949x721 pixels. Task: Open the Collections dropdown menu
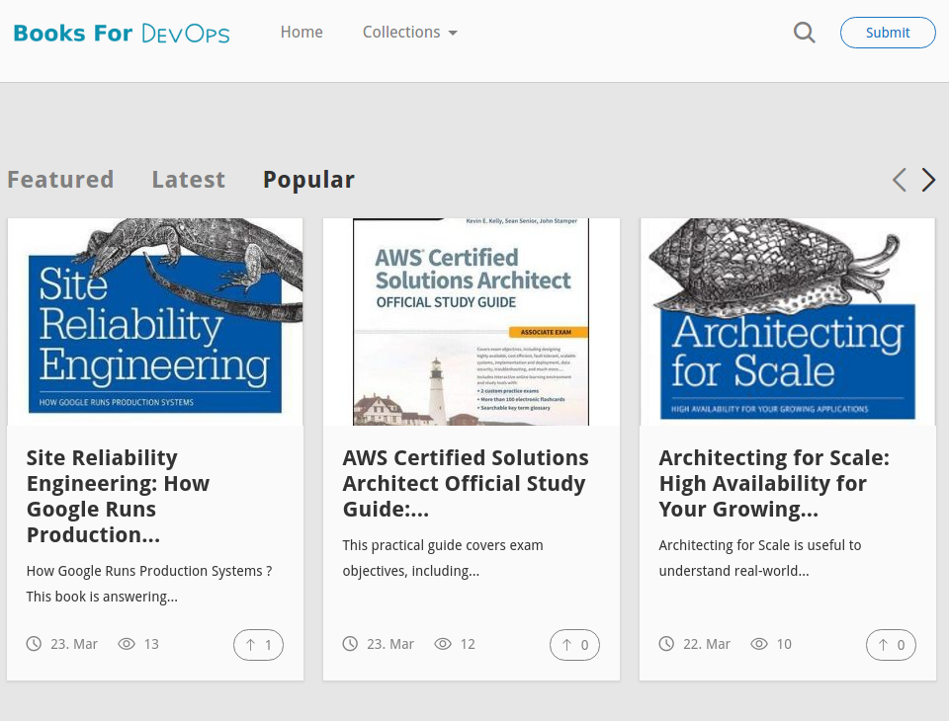tap(409, 32)
